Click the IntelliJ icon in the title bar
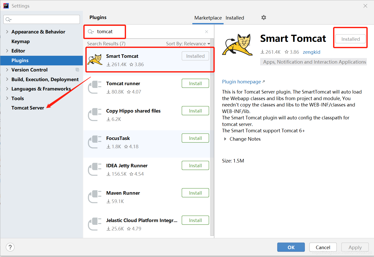 pos(6,6)
